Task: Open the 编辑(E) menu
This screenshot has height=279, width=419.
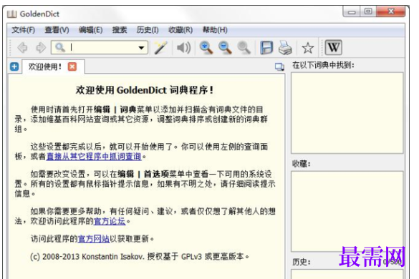Action: coord(90,29)
